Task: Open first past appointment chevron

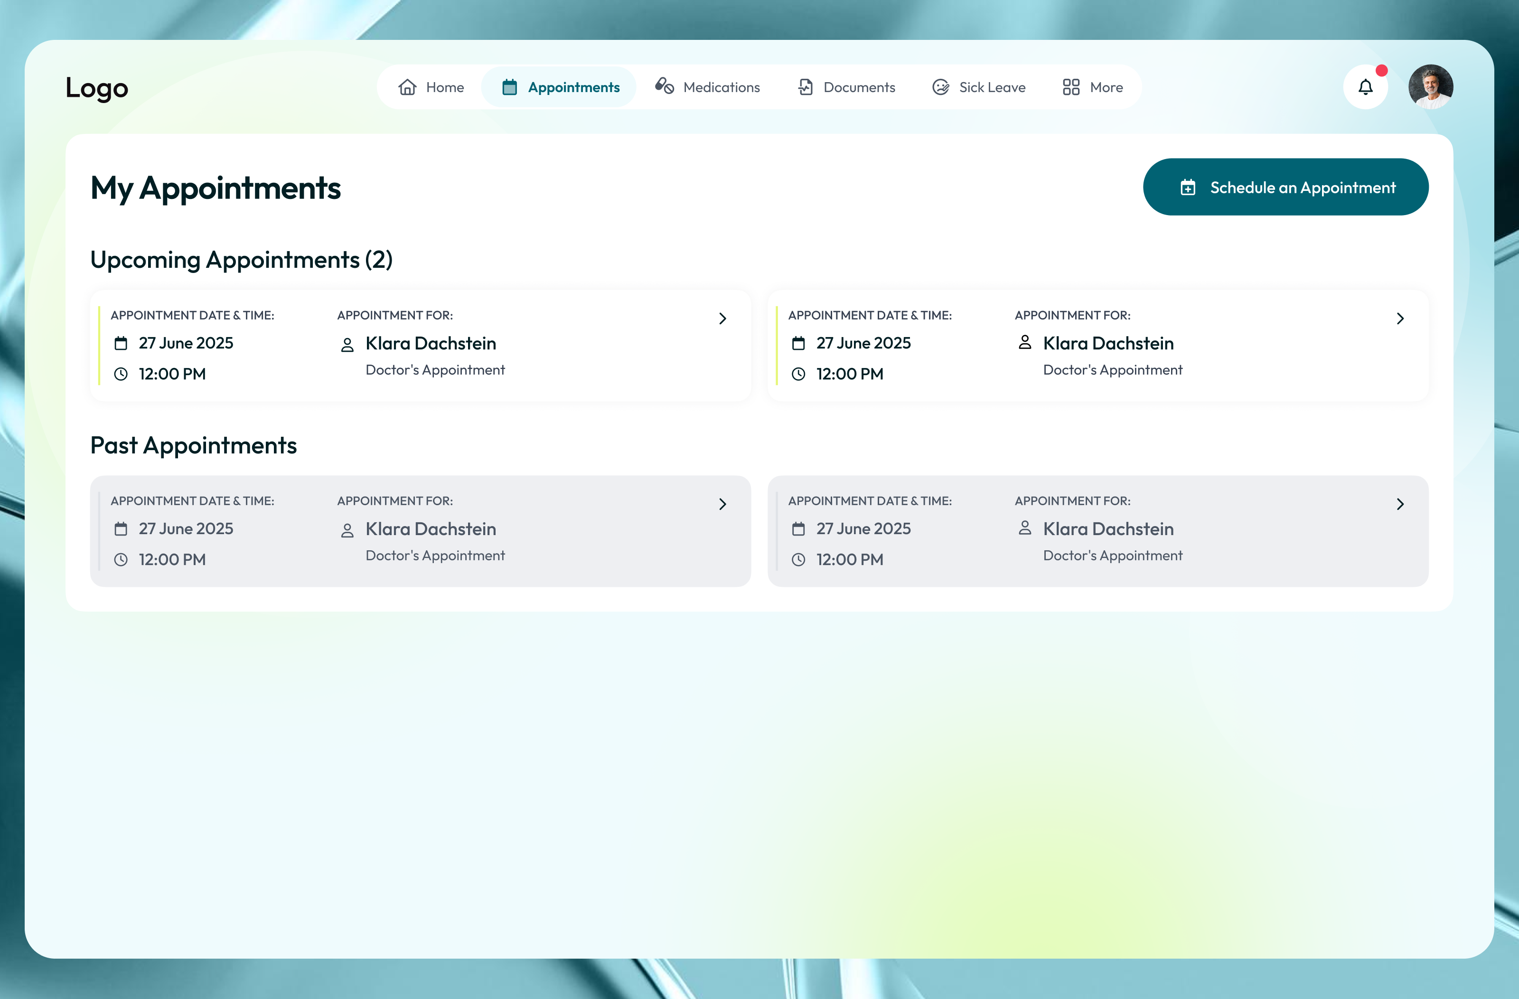Action: 722,504
